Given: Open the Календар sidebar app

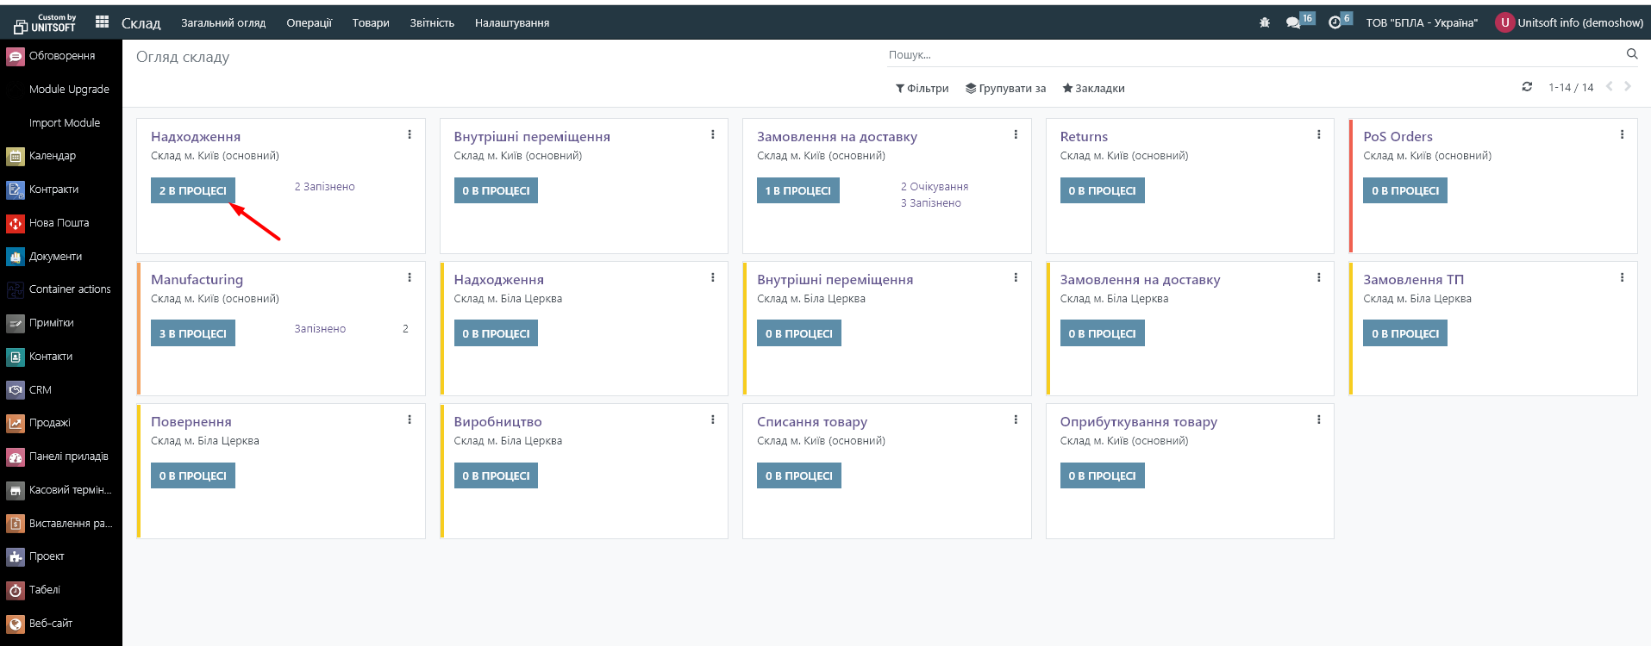Looking at the screenshot, I should (52, 156).
